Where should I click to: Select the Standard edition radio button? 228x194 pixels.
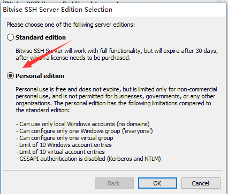[10, 37]
